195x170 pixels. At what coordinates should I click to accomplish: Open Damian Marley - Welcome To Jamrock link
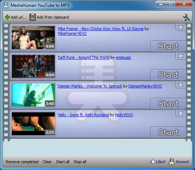[90, 86]
